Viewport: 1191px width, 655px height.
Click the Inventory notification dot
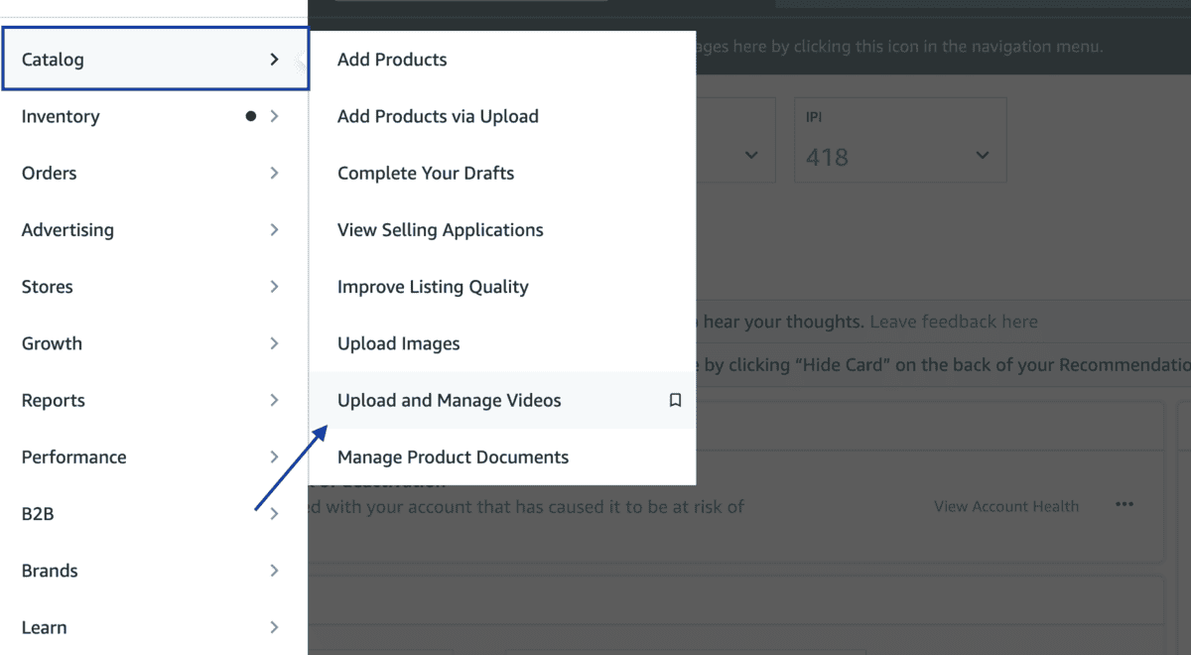pos(251,116)
